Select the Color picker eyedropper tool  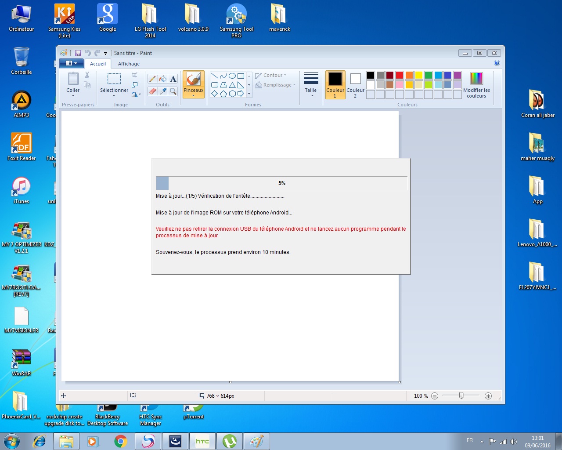(x=163, y=91)
